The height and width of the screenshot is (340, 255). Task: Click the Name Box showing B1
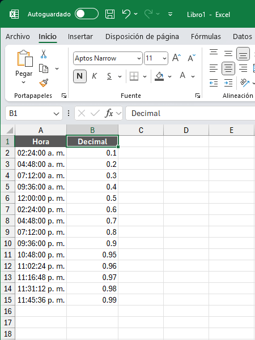pyautogui.click(x=29, y=113)
